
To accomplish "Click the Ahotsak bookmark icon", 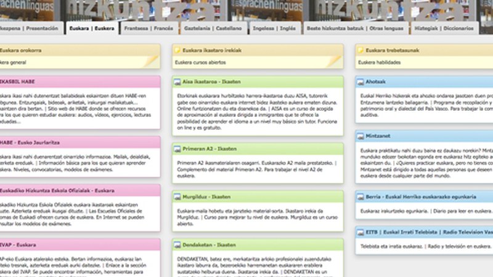I will [361, 82].
